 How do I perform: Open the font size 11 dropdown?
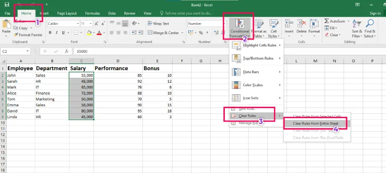click(91, 24)
